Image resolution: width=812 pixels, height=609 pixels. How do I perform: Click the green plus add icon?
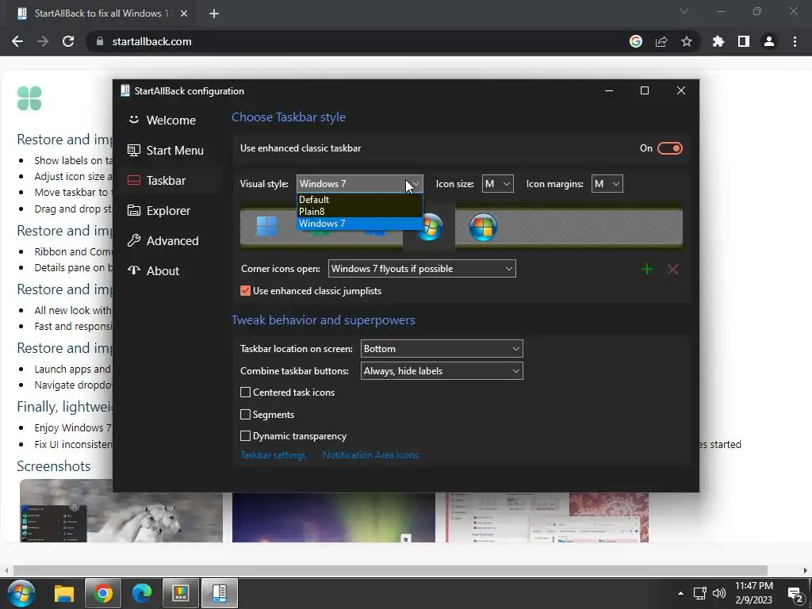tap(647, 269)
